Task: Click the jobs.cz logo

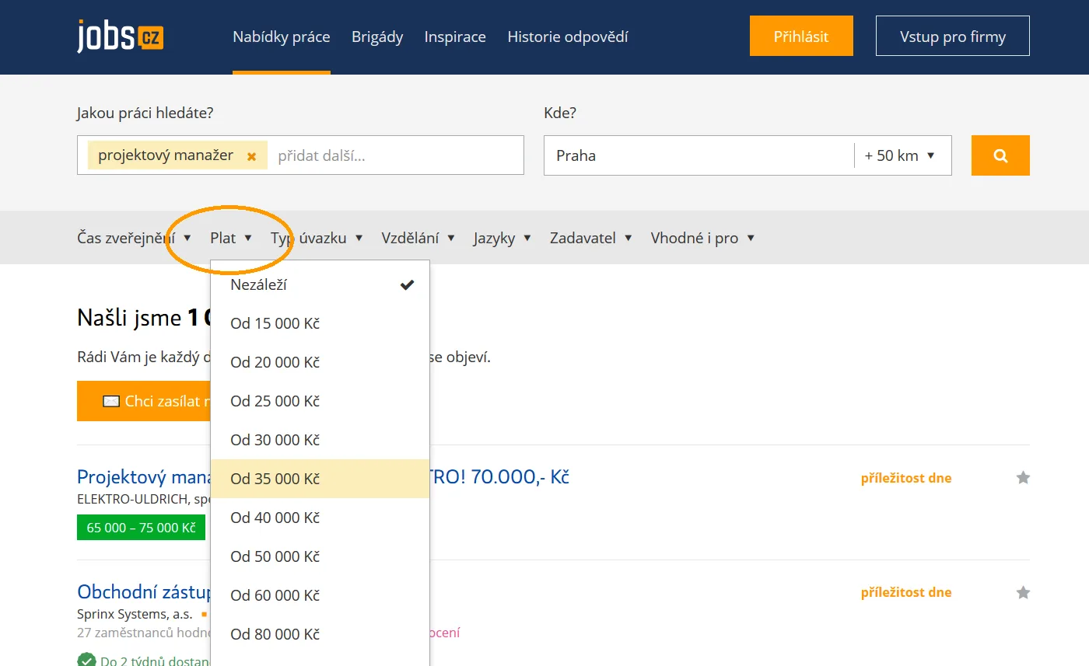Action: pyautogui.click(x=121, y=37)
